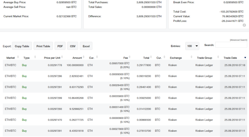Select total 0.00866500 cell
The height and width of the screenshot is (137, 249).
(x=144, y=120)
